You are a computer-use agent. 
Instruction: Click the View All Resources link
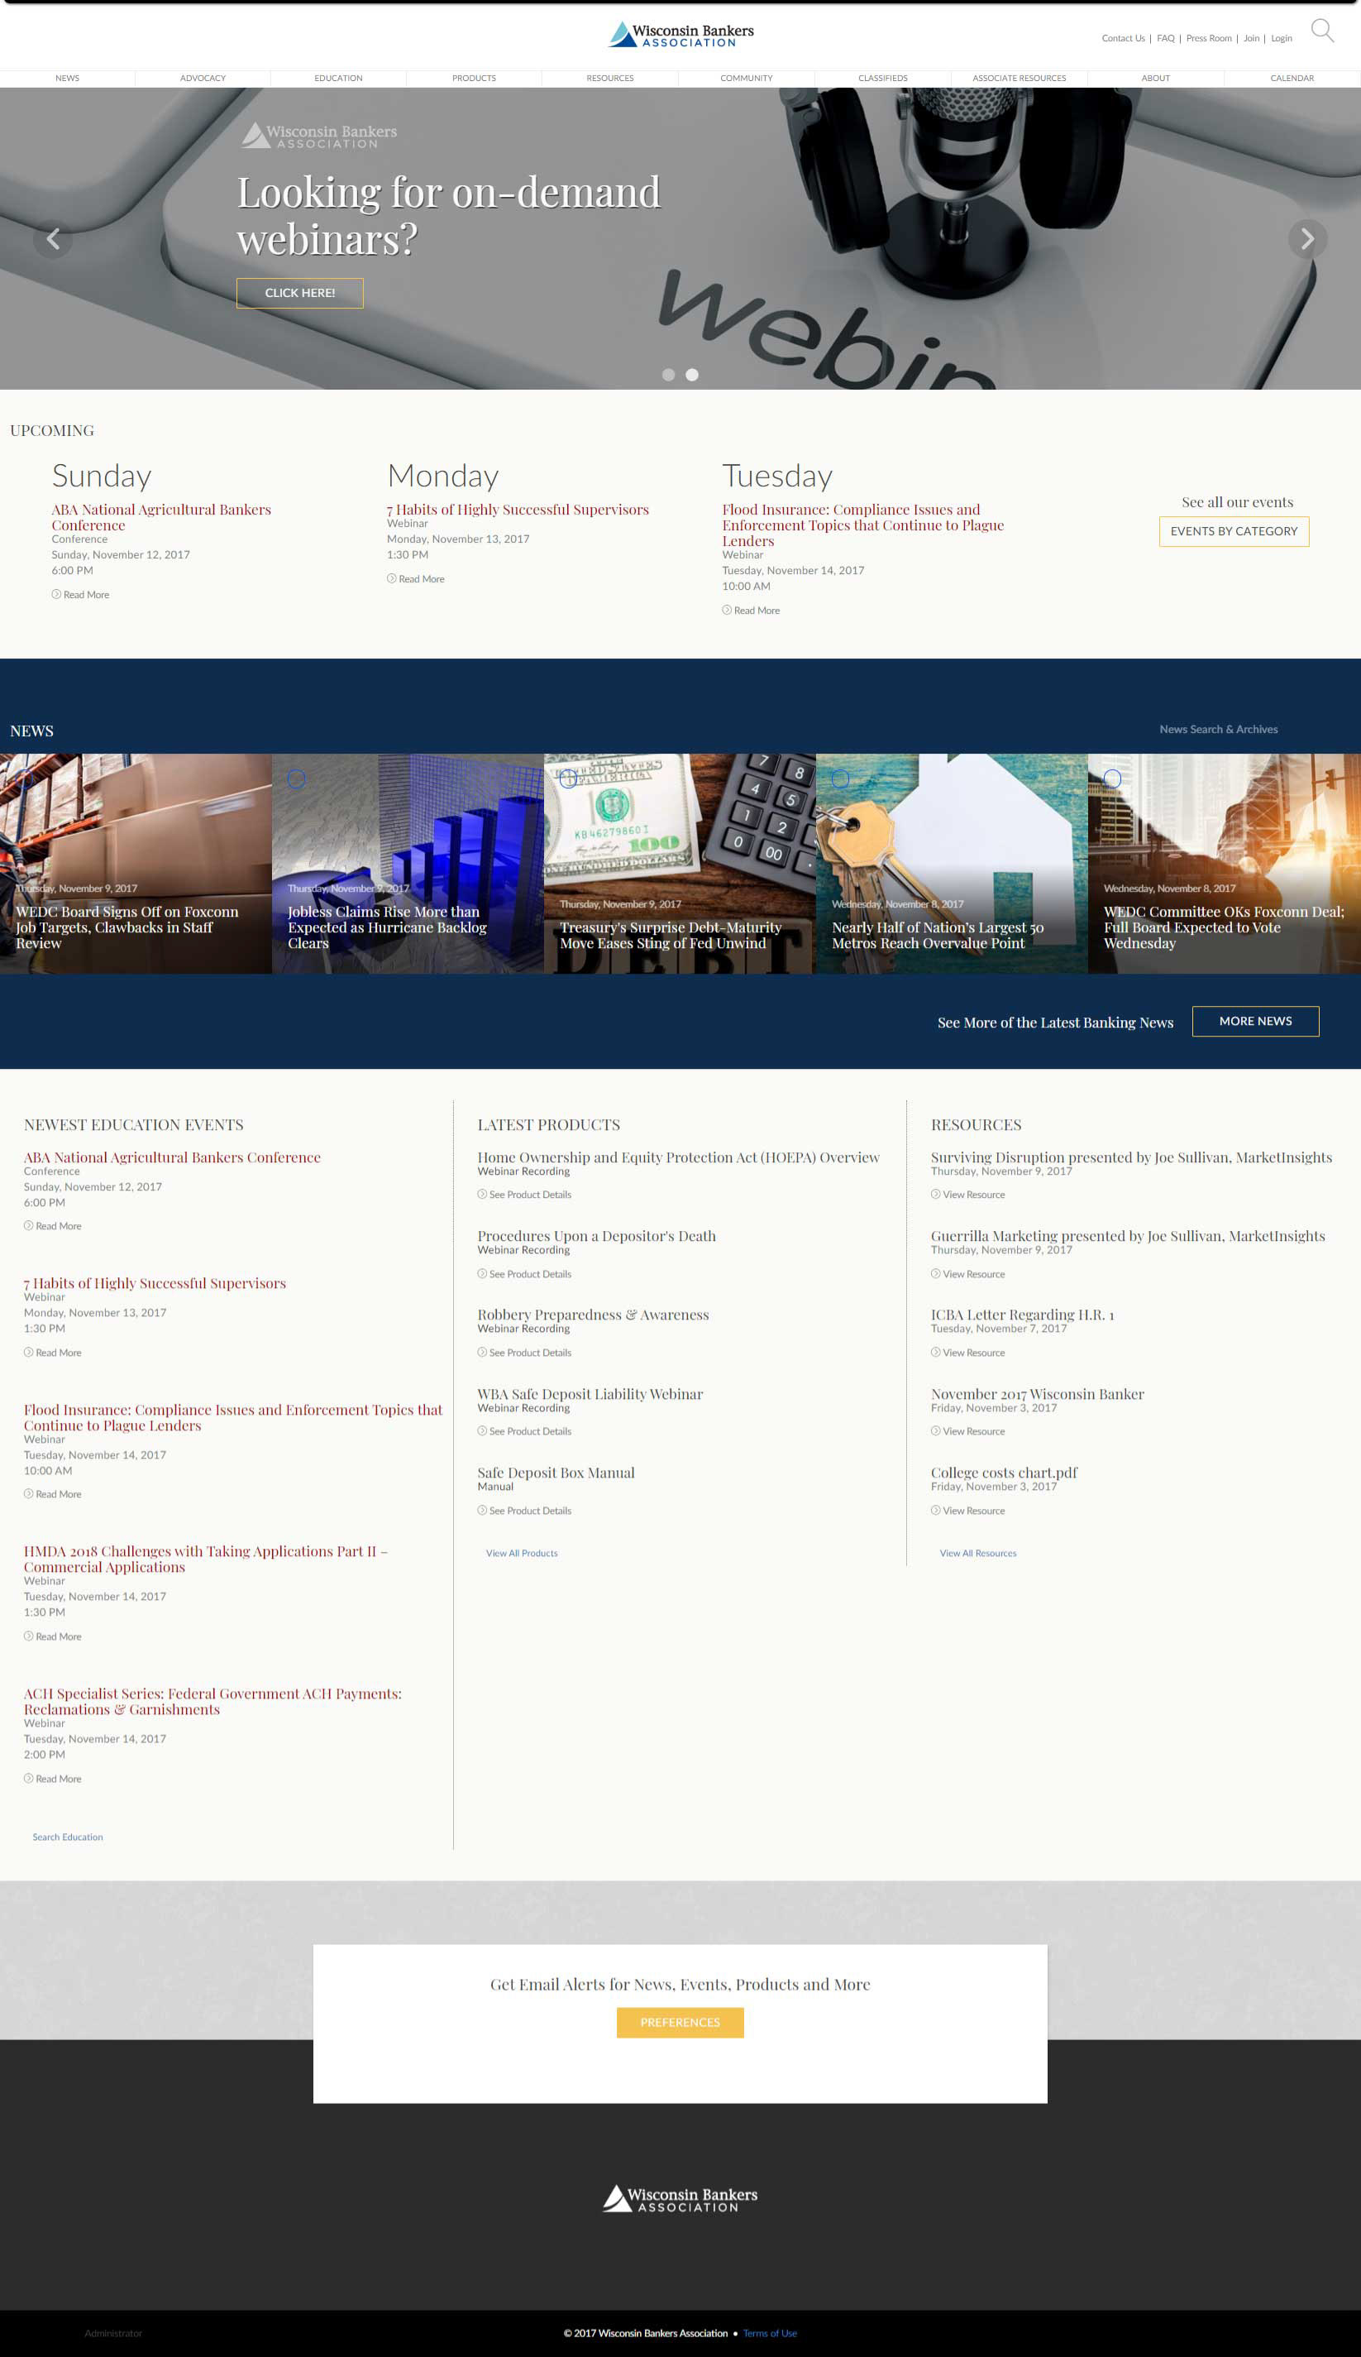[x=977, y=1553]
